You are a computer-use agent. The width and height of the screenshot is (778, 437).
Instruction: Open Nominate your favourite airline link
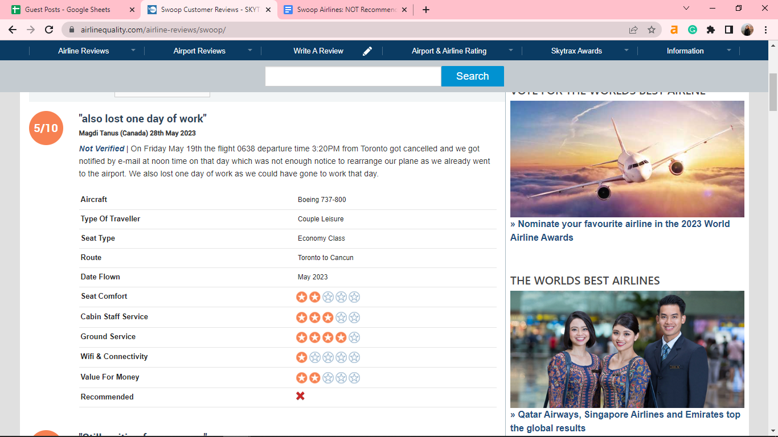[620, 230]
